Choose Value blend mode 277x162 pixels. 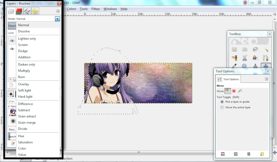pyautogui.click(x=38, y=155)
